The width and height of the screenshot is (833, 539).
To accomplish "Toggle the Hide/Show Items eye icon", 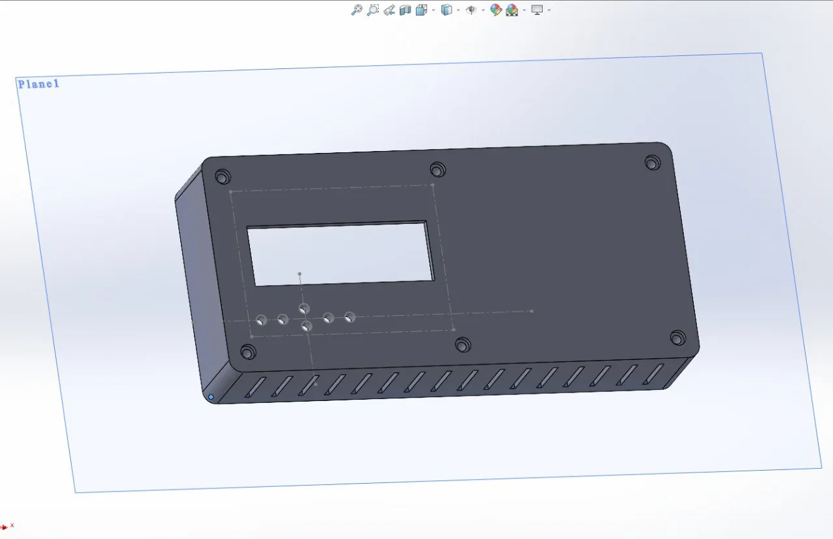I will point(471,10).
